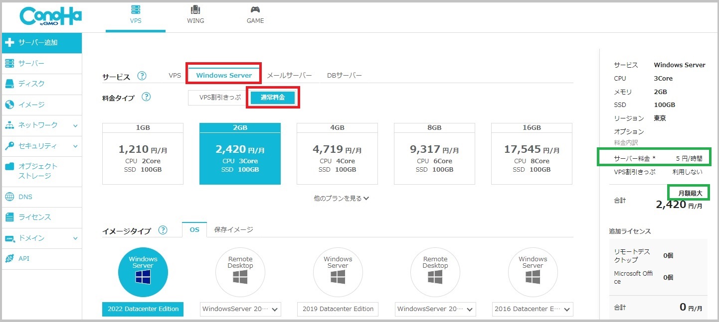
Task: Expand the セキュリティ sidebar menu chevron
Action: (75, 146)
